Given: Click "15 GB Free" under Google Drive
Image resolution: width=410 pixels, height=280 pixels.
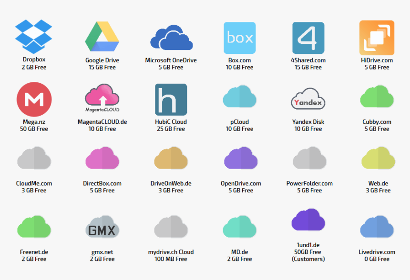Looking at the screenshot, I should pos(102,68).
